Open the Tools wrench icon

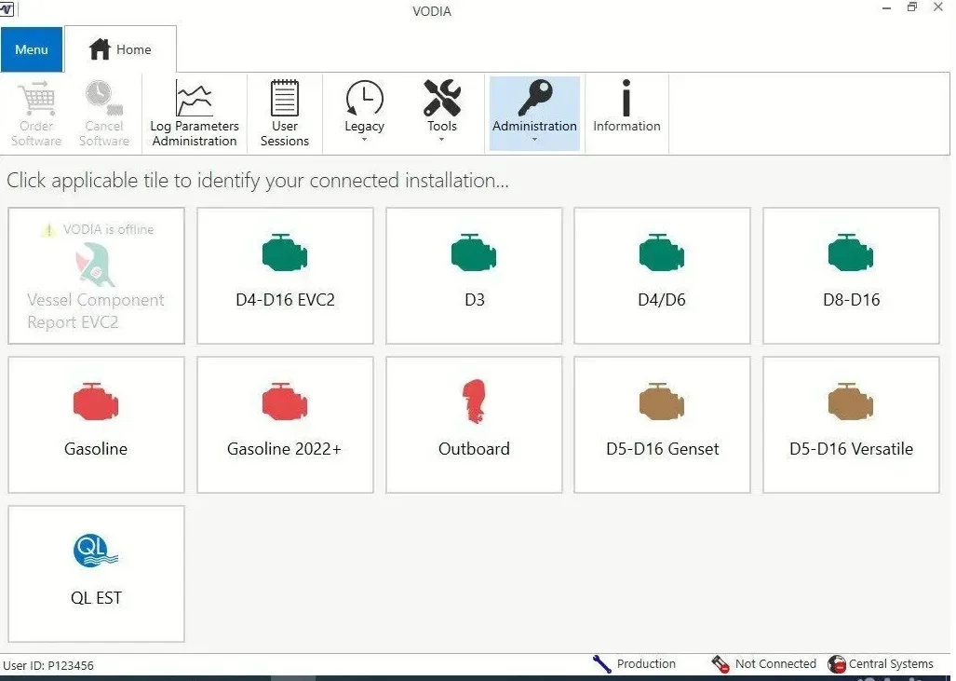click(x=441, y=98)
